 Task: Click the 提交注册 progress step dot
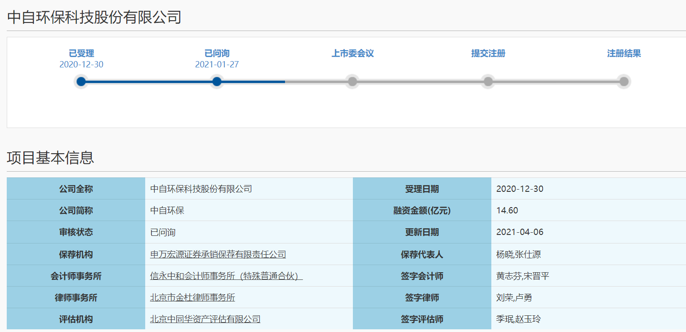click(x=488, y=81)
